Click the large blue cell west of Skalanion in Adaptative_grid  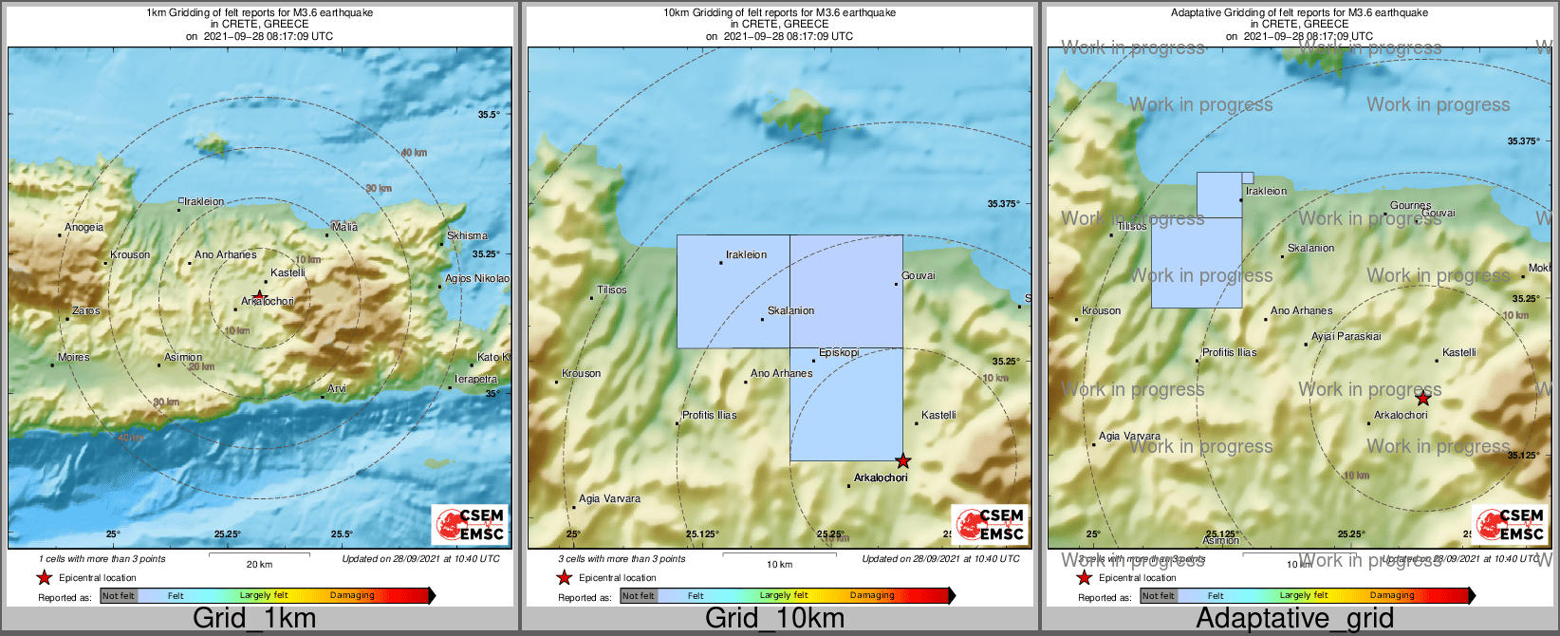click(1197, 263)
